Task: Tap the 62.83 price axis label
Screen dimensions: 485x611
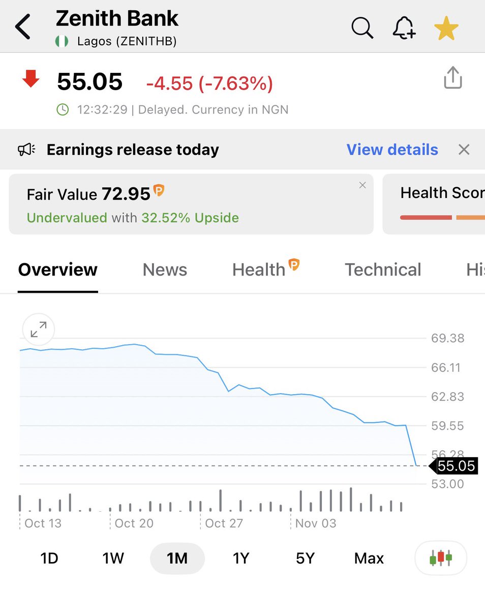Action: coord(447,397)
